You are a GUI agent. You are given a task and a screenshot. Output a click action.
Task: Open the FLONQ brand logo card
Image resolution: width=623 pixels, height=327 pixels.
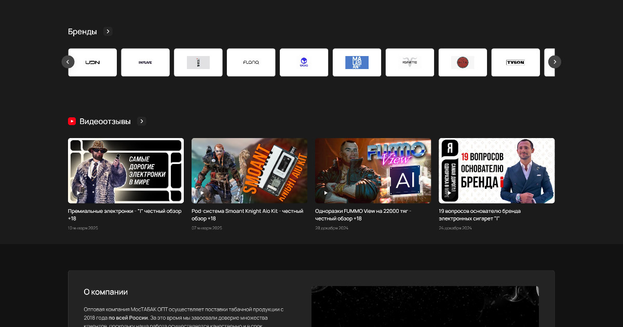tap(251, 62)
